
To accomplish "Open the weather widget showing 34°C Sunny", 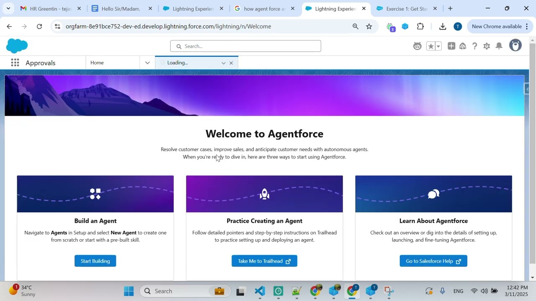I will click(x=23, y=291).
